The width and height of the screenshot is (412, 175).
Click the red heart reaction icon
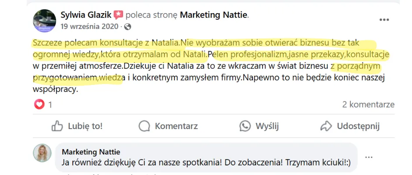(39, 105)
